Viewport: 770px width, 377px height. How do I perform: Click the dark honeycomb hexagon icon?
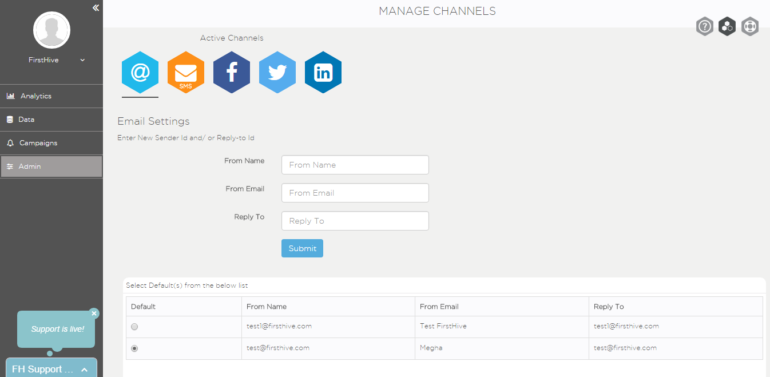point(727,26)
